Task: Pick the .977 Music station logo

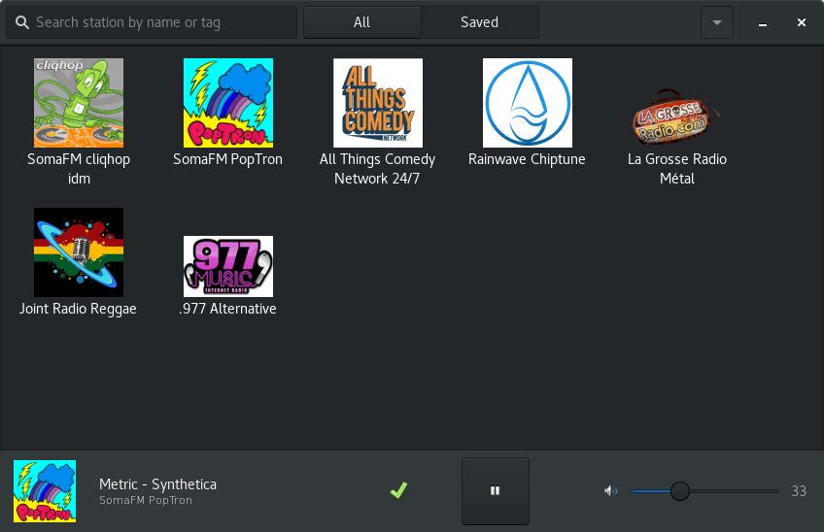Action: (x=228, y=266)
